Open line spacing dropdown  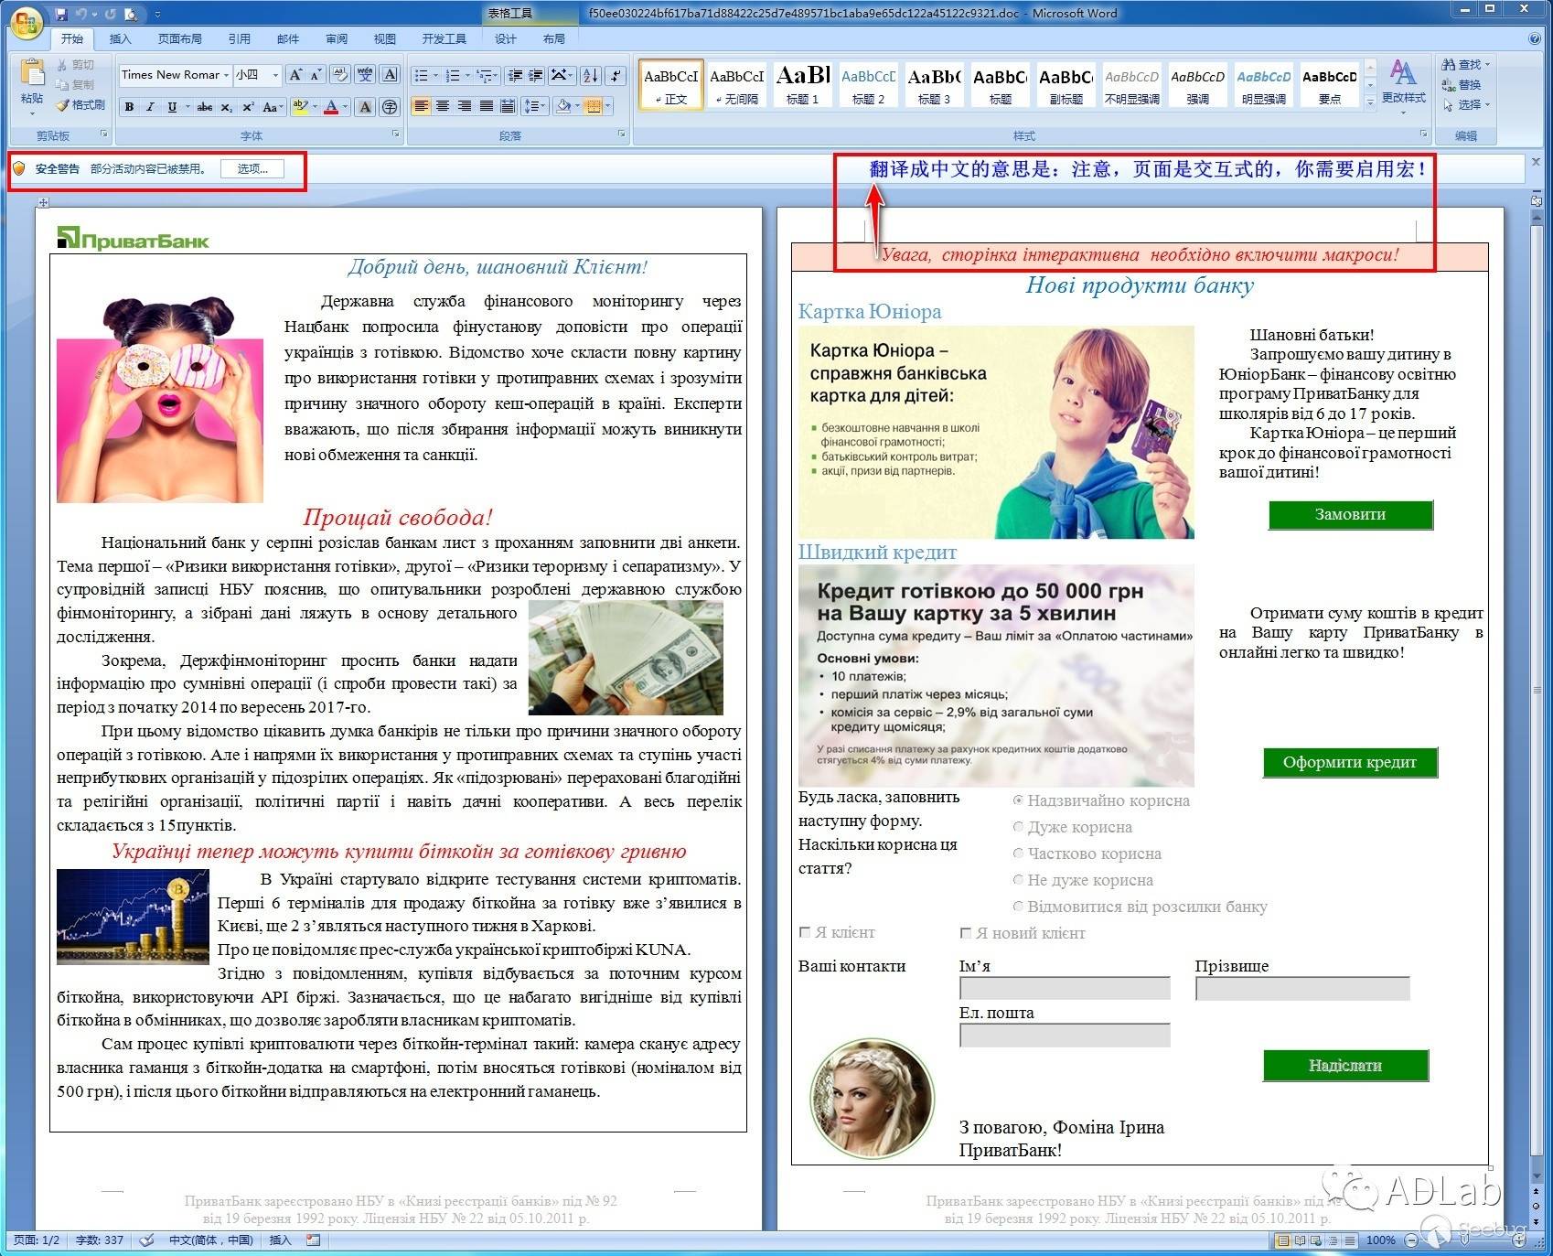[x=533, y=107]
